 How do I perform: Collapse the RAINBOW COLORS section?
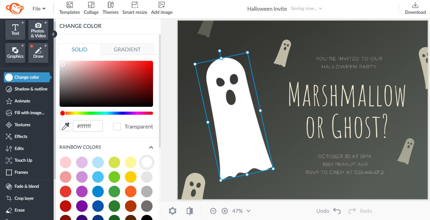pos(151,147)
